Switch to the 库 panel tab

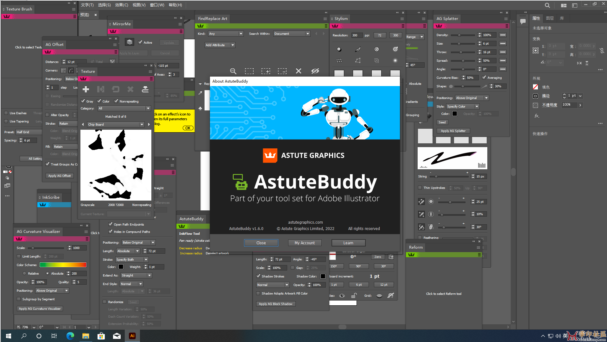pos(562,18)
